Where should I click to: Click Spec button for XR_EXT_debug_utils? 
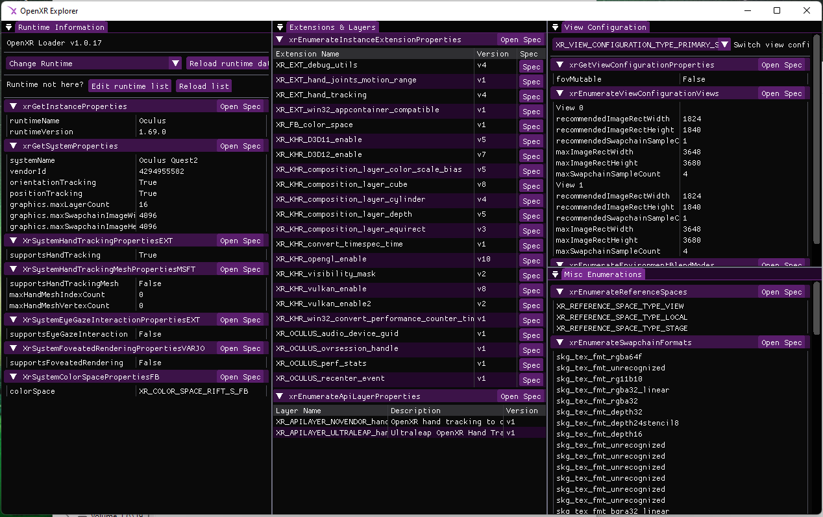[x=531, y=67]
